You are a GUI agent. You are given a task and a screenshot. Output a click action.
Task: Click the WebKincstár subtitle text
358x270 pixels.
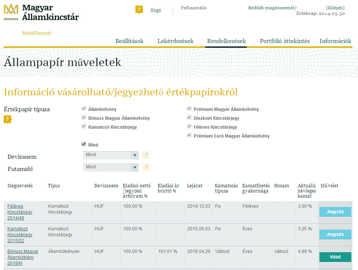point(37,33)
